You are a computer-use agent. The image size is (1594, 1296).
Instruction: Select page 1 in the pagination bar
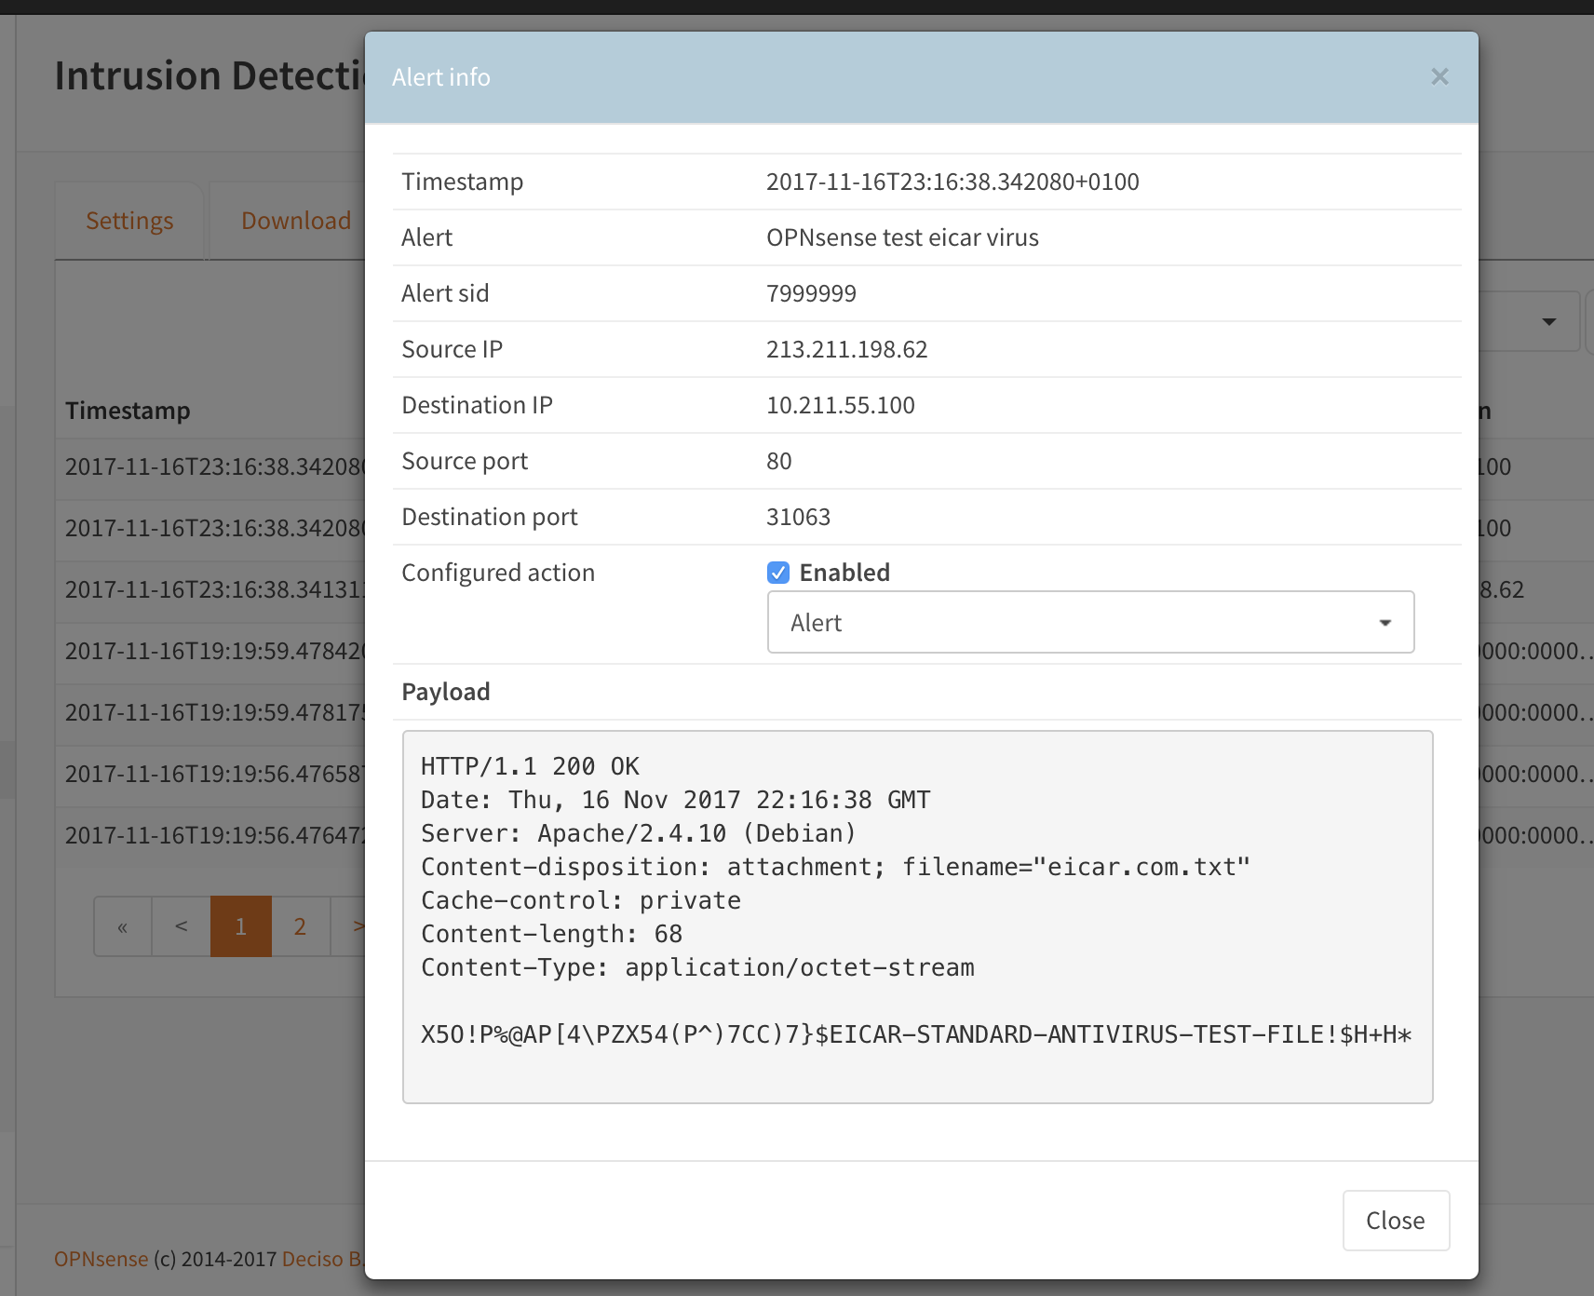[241, 925]
